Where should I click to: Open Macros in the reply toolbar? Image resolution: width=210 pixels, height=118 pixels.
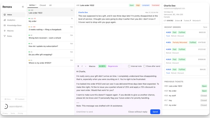pos(92,66)
